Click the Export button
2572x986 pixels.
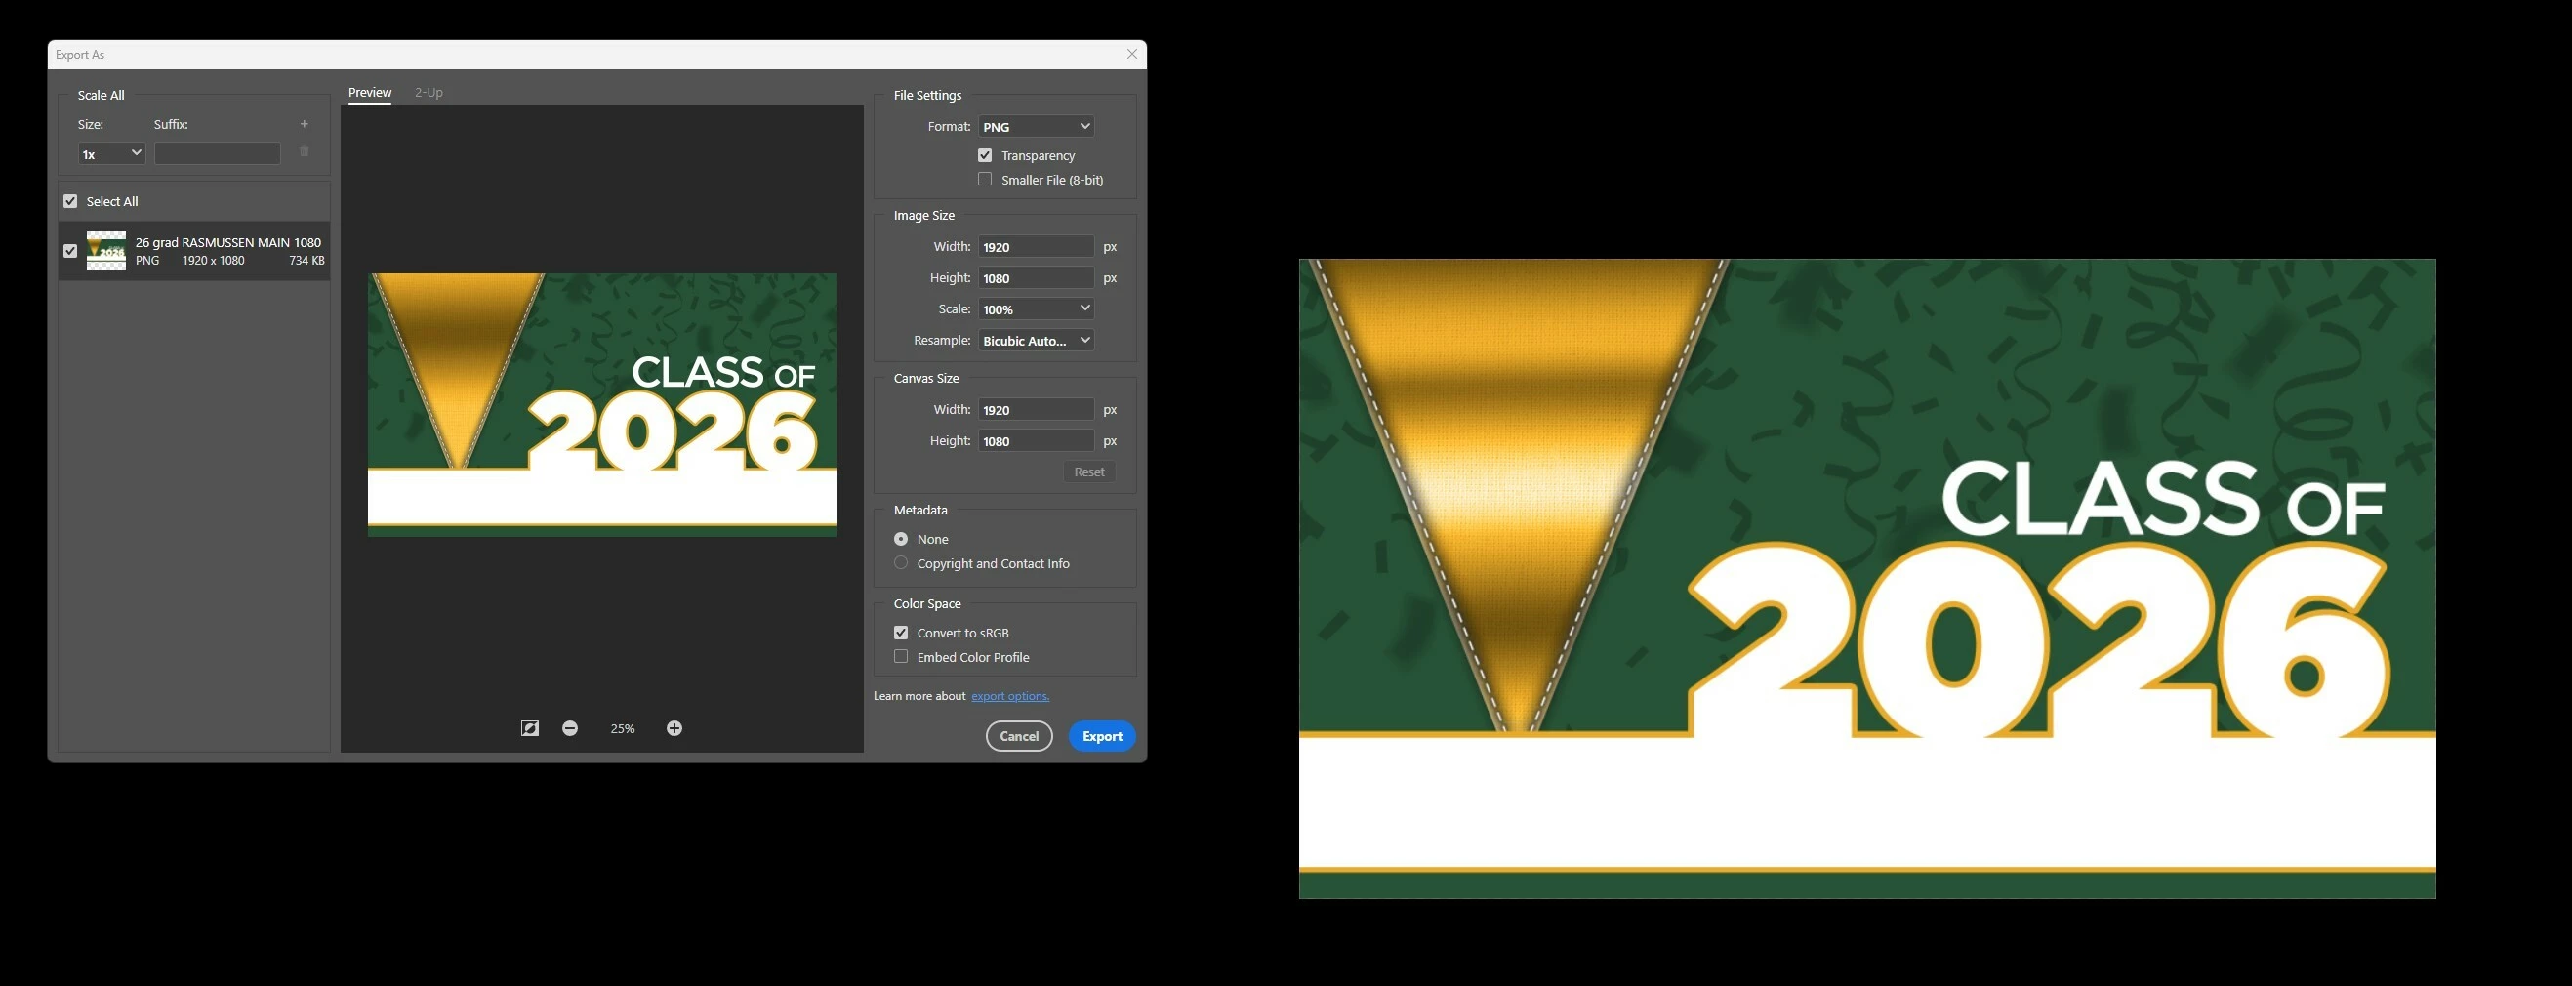1102,736
